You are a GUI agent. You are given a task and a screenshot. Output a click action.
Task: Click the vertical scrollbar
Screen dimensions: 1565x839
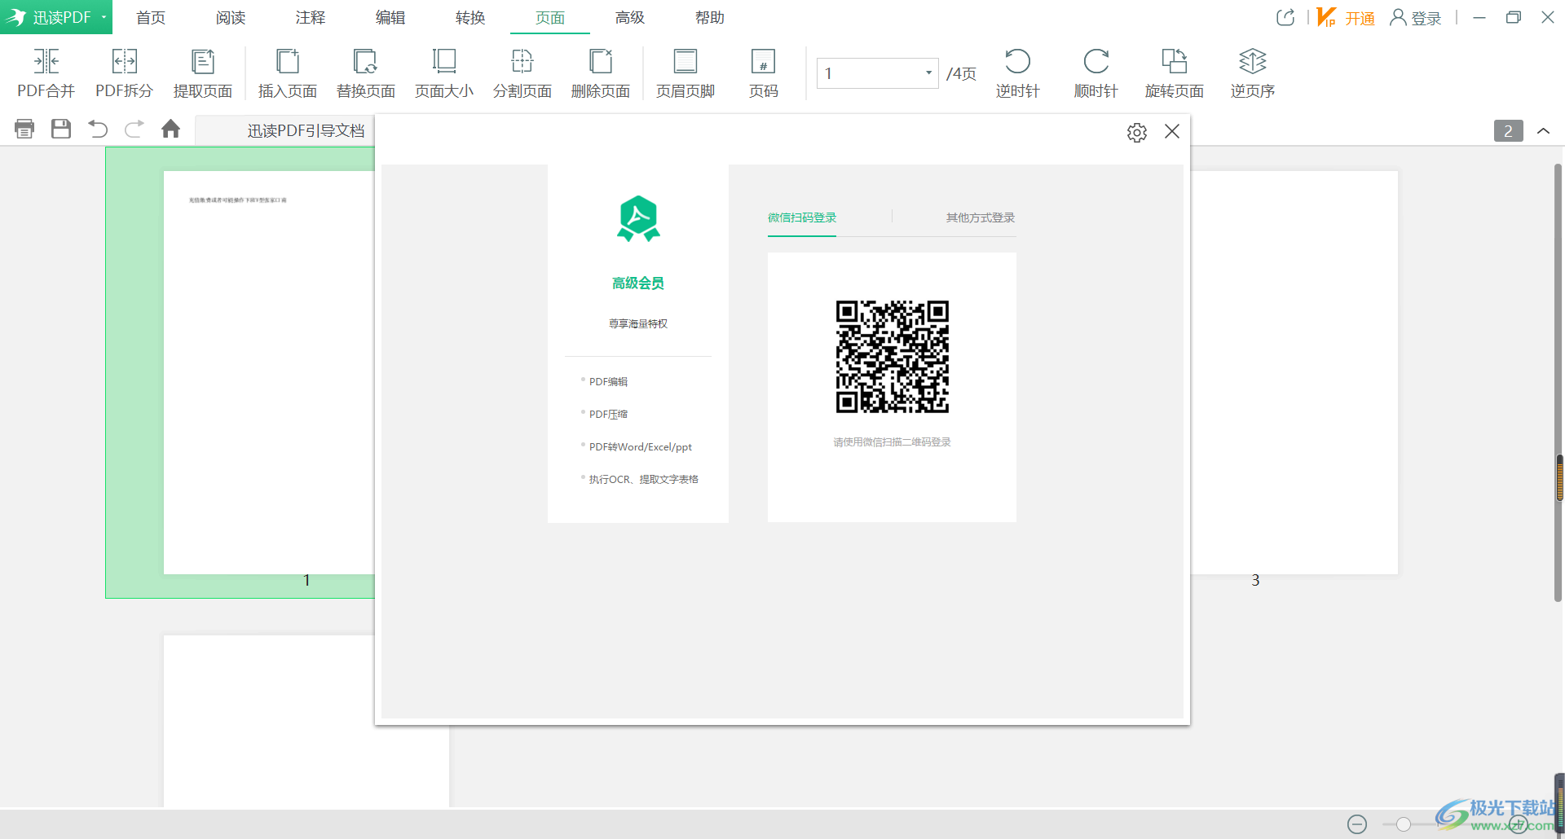1558,383
